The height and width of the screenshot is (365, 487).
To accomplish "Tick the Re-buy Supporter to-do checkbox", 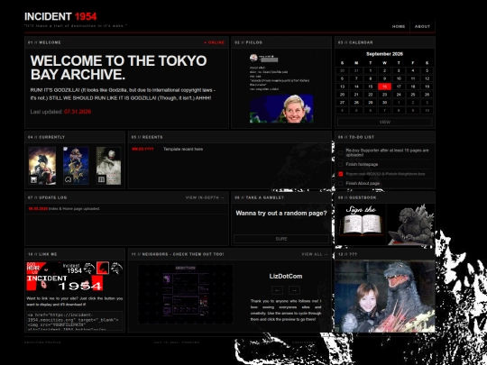I will pyautogui.click(x=340, y=152).
